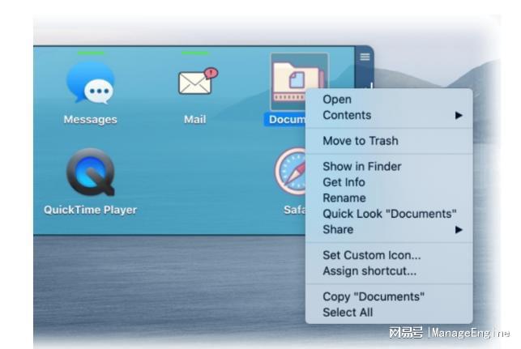Screen dimensions: 521x349
Task: Expand the Contents submenu arrow
Action: pos(459,116)
